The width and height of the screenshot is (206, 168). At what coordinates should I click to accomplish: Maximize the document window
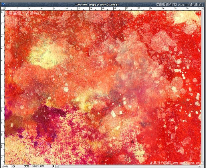196,3
